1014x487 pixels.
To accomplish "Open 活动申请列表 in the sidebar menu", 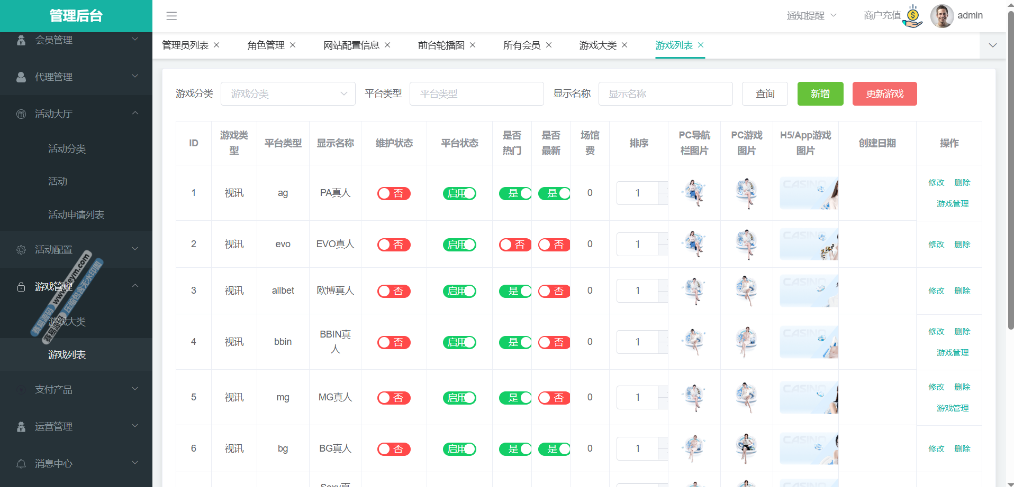I will point(76,215).
